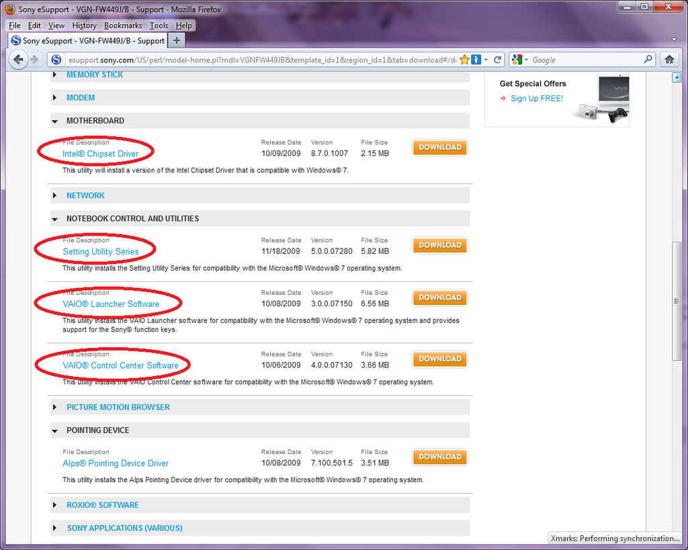Viewport: 688px width, 550px height.
Task: Download the VAIO Launcher Software
Action: point(440,297)
